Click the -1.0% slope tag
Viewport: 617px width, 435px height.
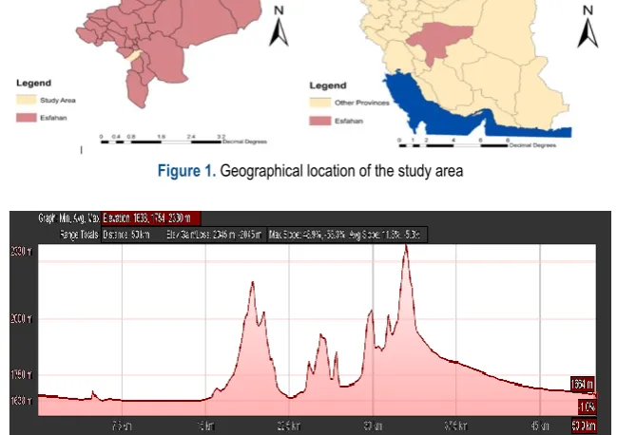coord(587,407)
